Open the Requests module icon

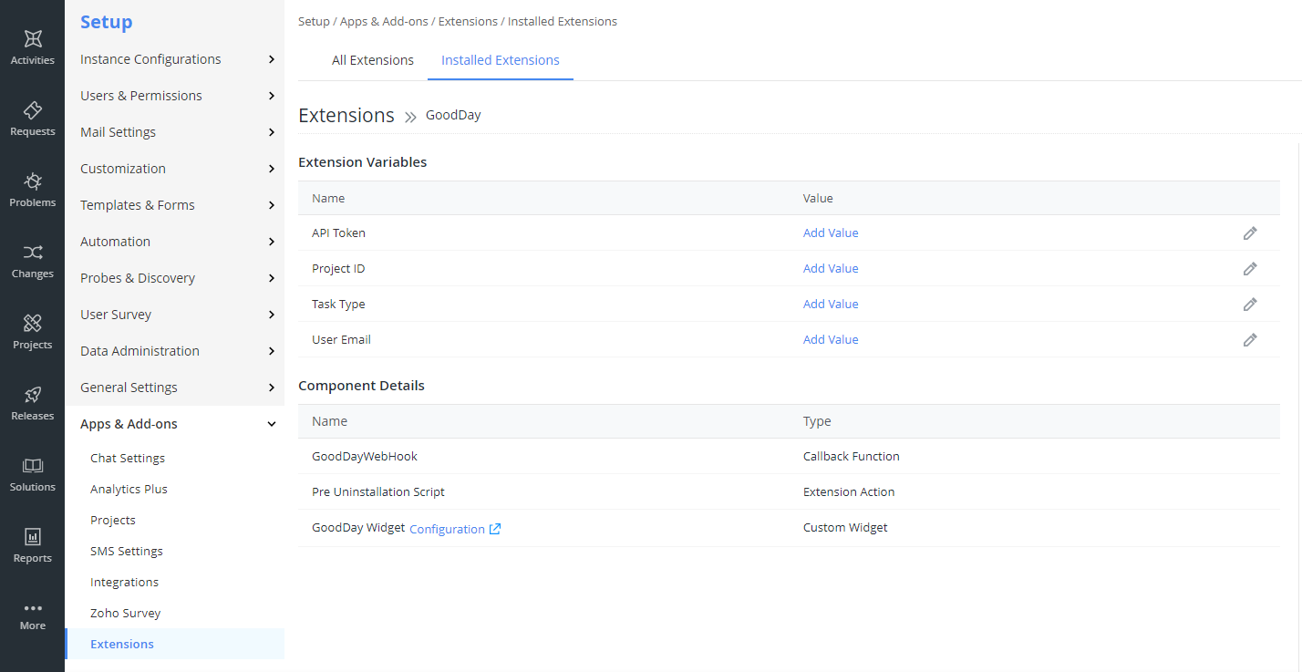[33, 110]
